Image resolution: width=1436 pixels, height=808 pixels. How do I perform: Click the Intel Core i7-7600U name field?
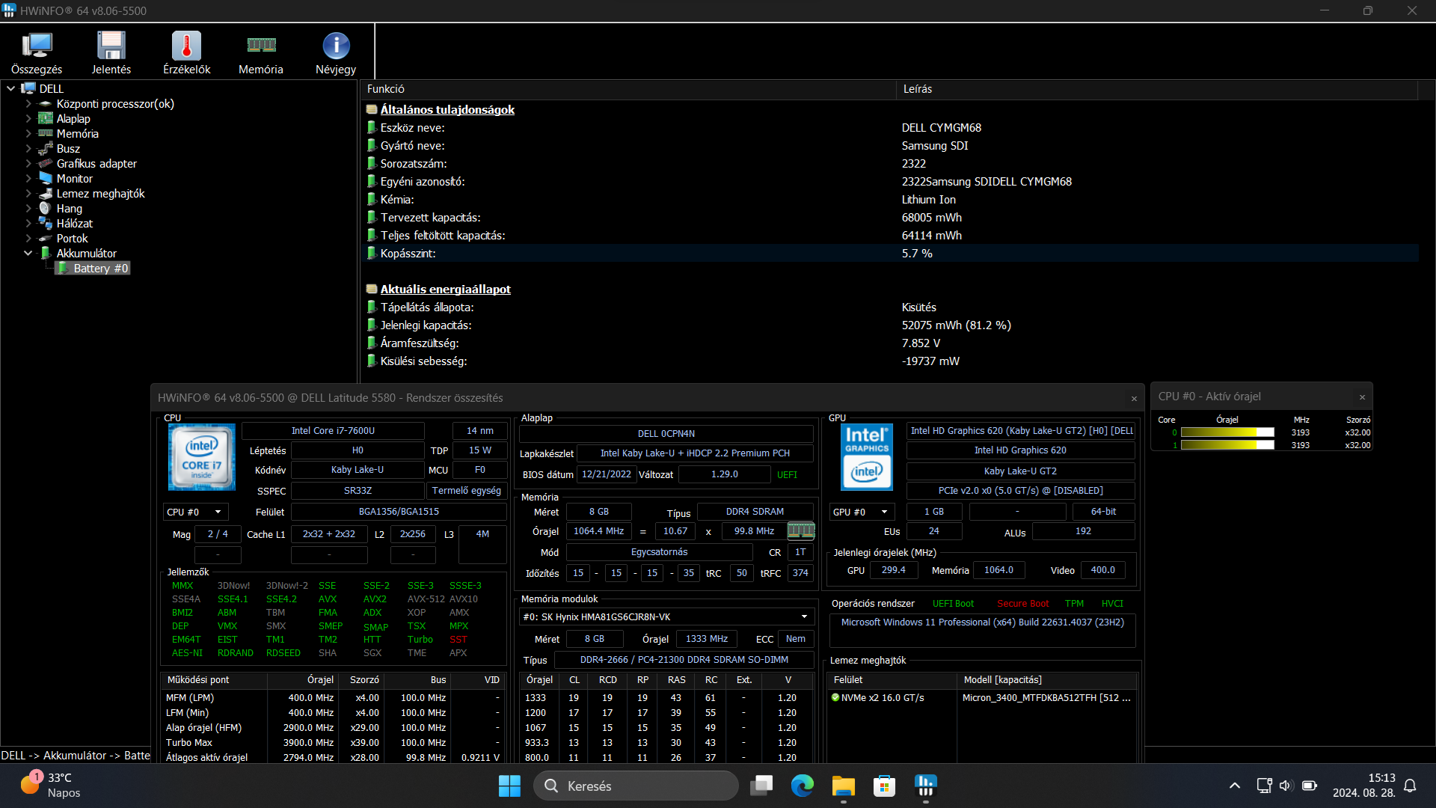coord(333,430)
